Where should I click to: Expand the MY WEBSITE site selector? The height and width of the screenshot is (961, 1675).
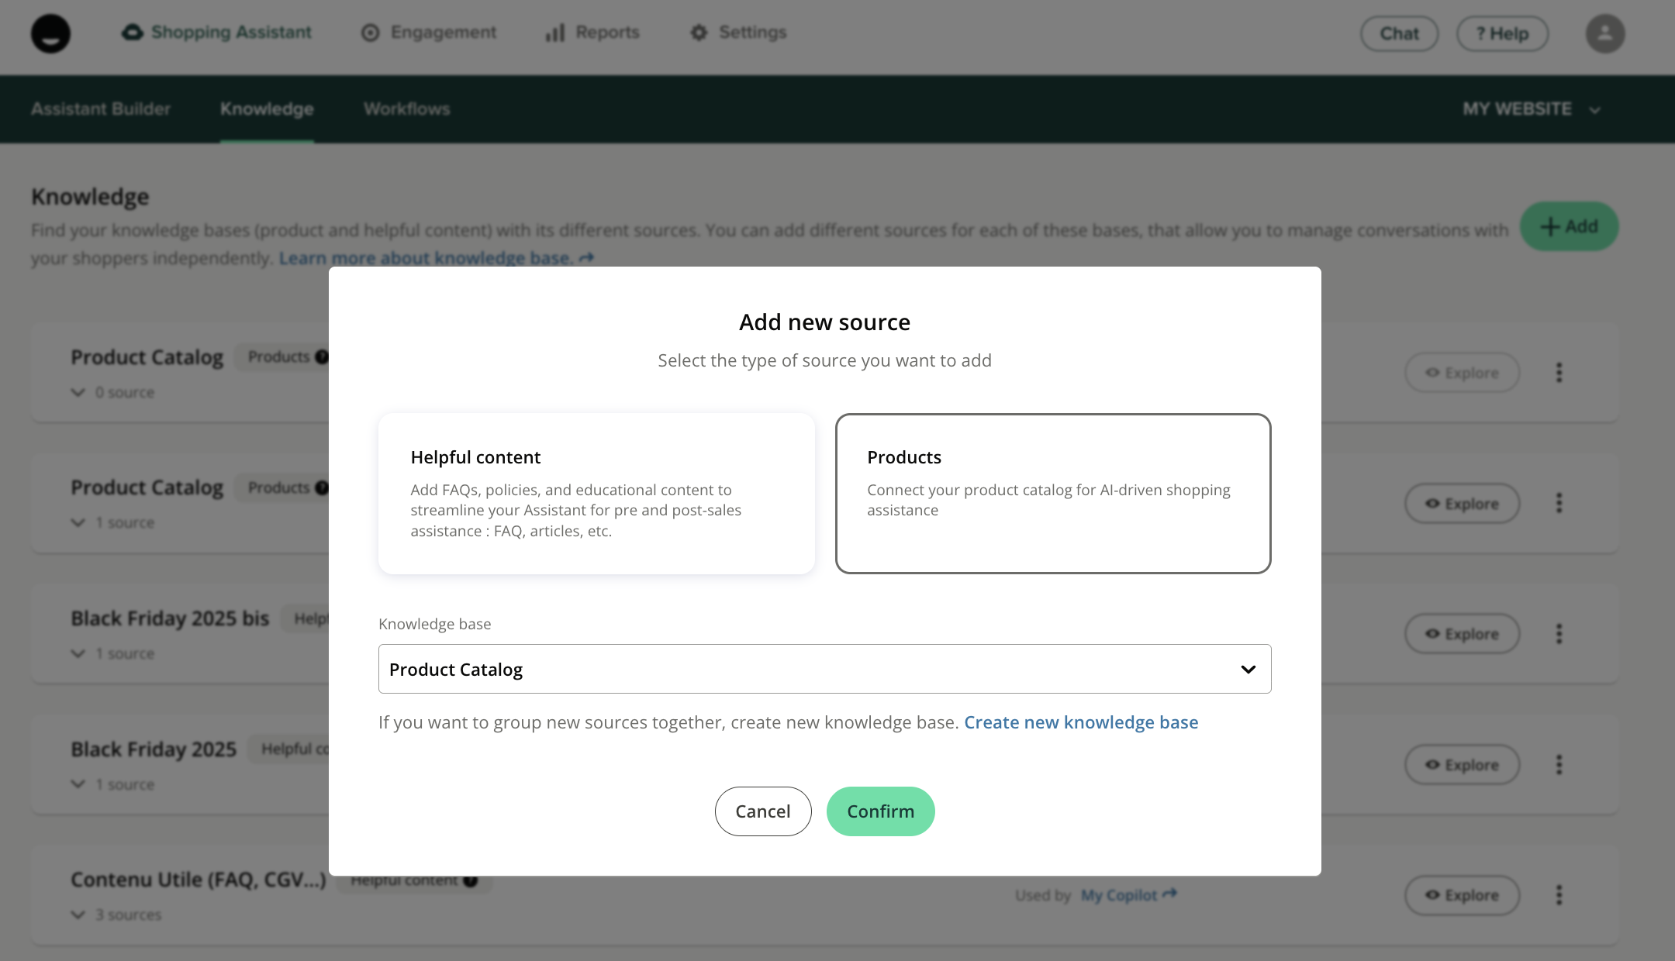click(x=1531, y=109)
